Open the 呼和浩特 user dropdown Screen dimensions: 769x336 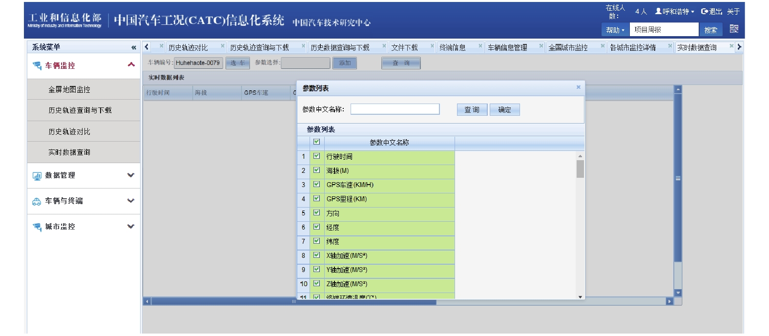(x=676, y=11)
